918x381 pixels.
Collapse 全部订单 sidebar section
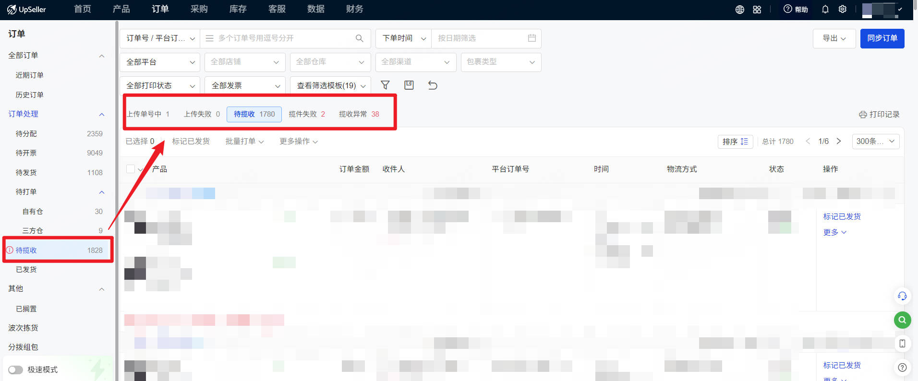pyautogui.click(x=101, y=56)
